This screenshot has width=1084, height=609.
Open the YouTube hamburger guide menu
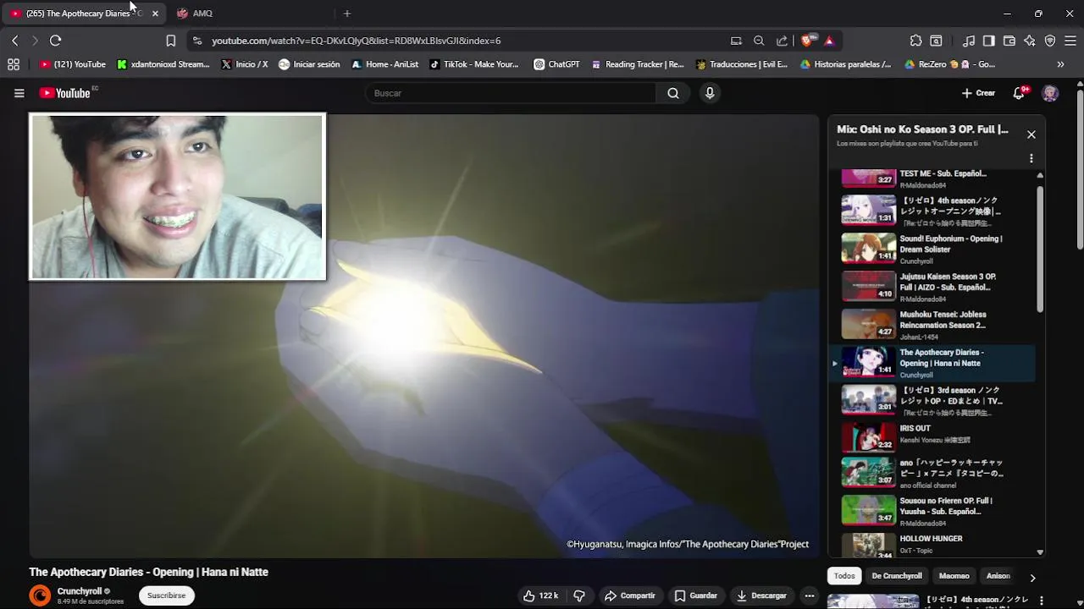(19, 93)
